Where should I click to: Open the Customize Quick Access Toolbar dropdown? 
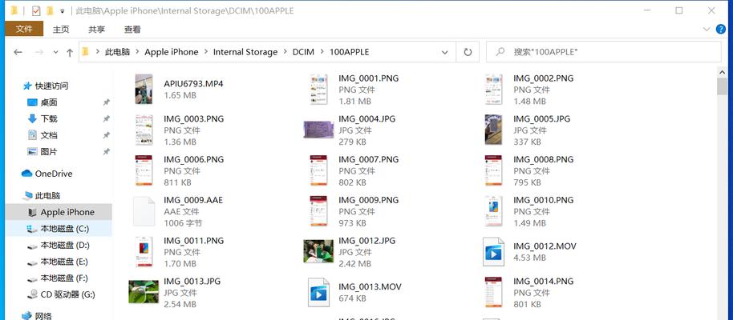(x=63, y=10)
